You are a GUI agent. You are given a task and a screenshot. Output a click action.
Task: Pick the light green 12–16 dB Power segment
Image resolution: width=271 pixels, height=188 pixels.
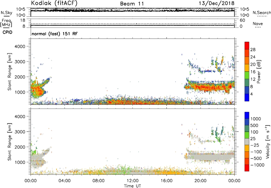[247, 75]
